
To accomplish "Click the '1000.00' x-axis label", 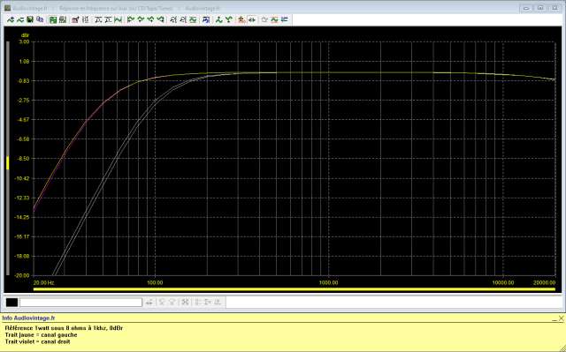I will (x=328, y=283).
